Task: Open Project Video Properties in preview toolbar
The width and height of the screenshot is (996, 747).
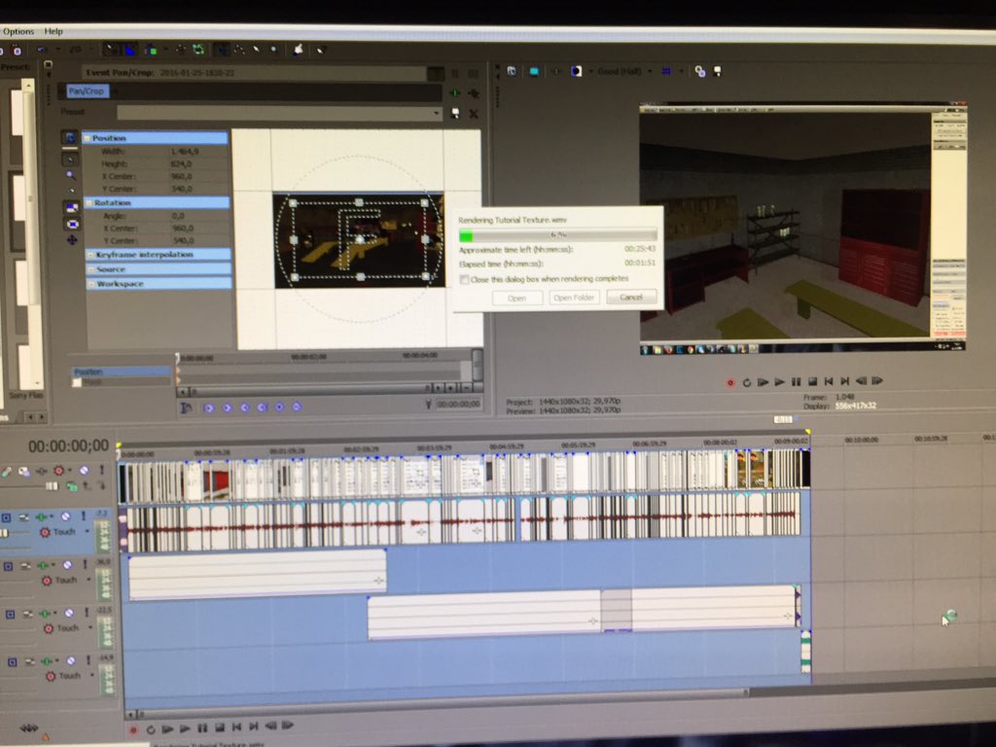Action: pyautogui.click(x=512, y=71)
